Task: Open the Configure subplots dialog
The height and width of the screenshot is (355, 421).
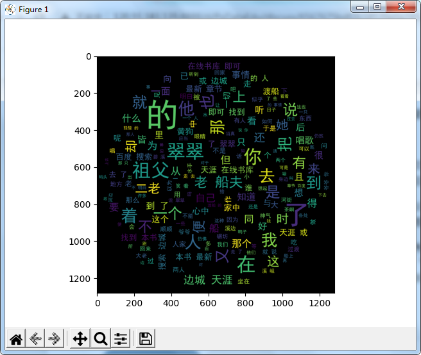Action: pos(121,338)
